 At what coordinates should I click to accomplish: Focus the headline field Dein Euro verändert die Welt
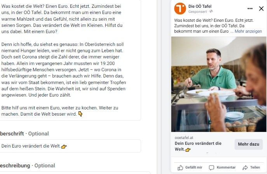pyautogui.click(x=70, y=146)
